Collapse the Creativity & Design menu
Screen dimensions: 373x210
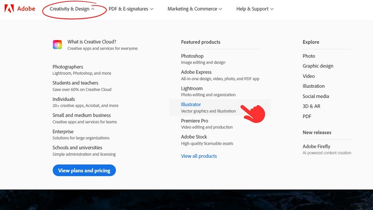pyautogui.click(x=72, y=9)
